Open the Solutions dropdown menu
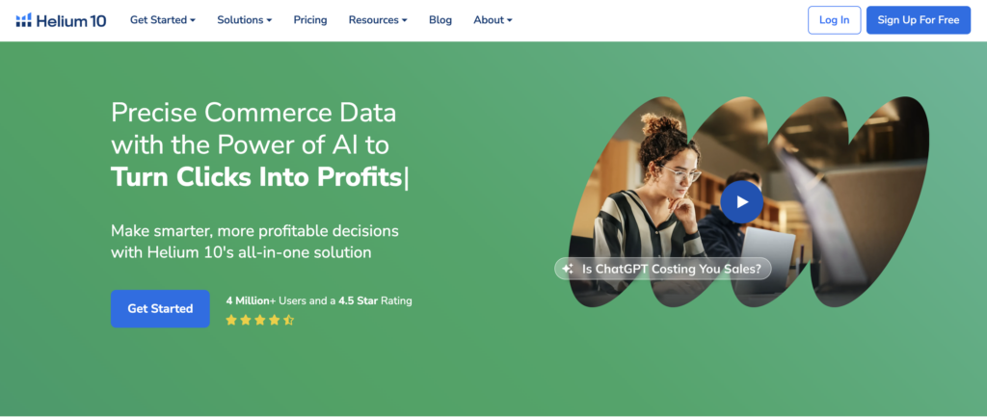Viewport: 987px width, 417px height. tap(244, 20)
